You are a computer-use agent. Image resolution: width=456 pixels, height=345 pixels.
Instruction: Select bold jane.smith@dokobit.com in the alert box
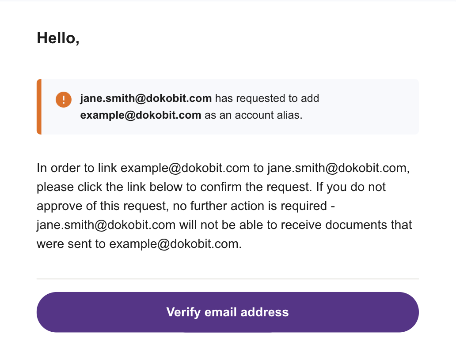[x=146, y=98]
